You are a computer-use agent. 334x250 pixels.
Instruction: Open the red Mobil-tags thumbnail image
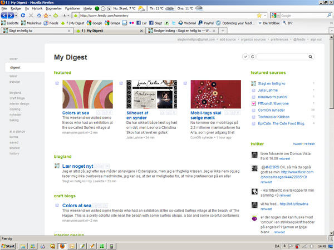[x=216, y=94]
